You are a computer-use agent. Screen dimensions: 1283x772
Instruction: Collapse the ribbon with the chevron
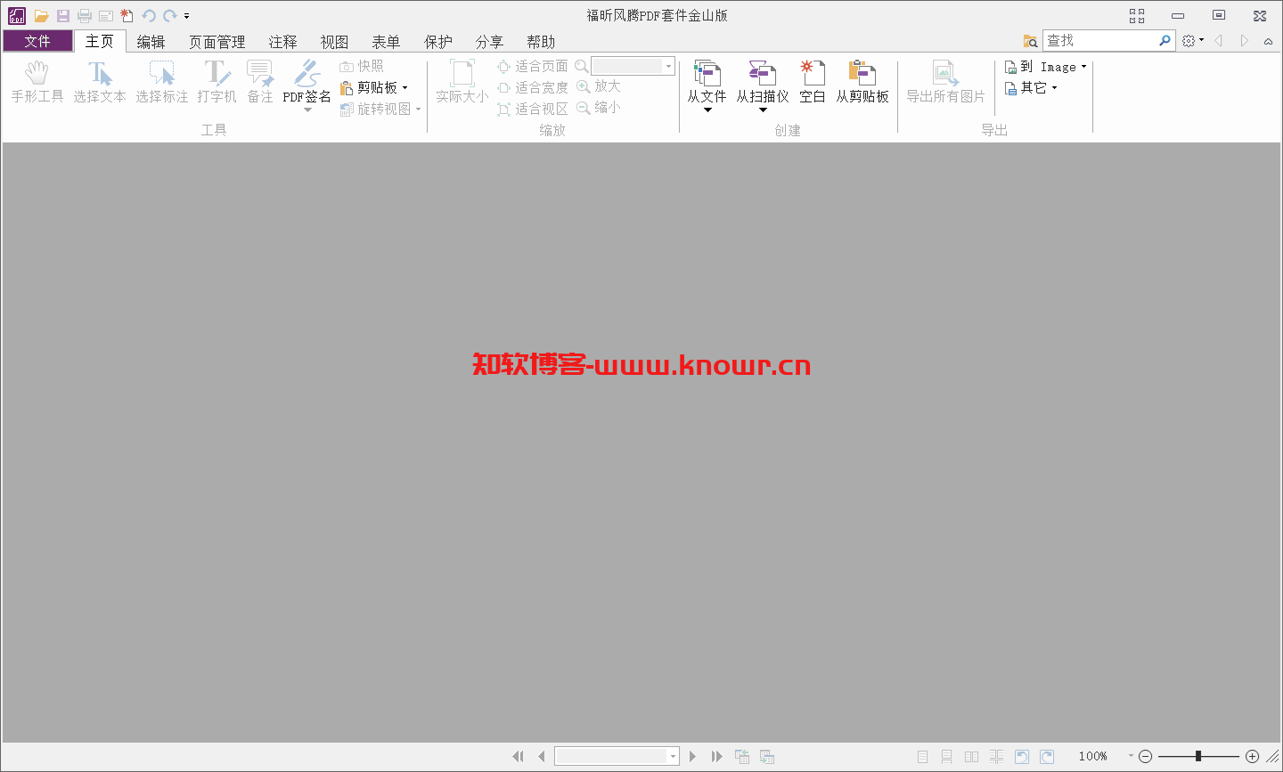point(1268,42)
